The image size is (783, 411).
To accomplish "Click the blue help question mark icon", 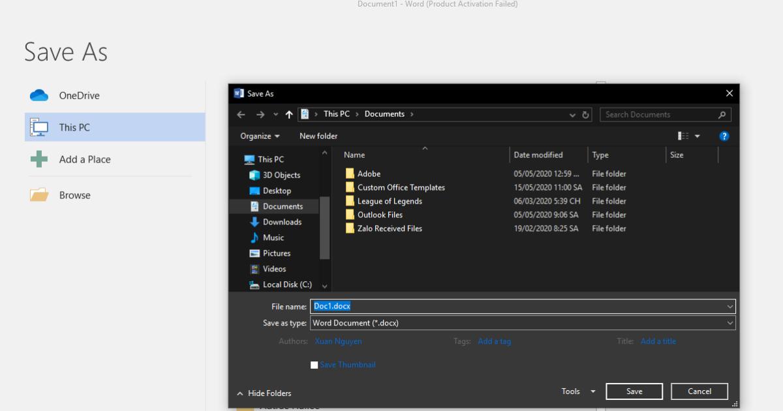I will pyautogui.click(x=724, y=136).
